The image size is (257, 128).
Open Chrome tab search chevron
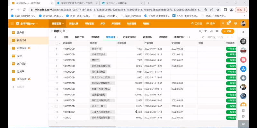click(x=218, y=3)
